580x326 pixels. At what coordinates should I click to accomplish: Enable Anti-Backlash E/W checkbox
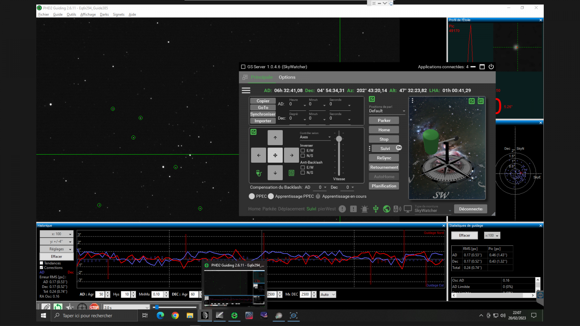pos(303,168)
